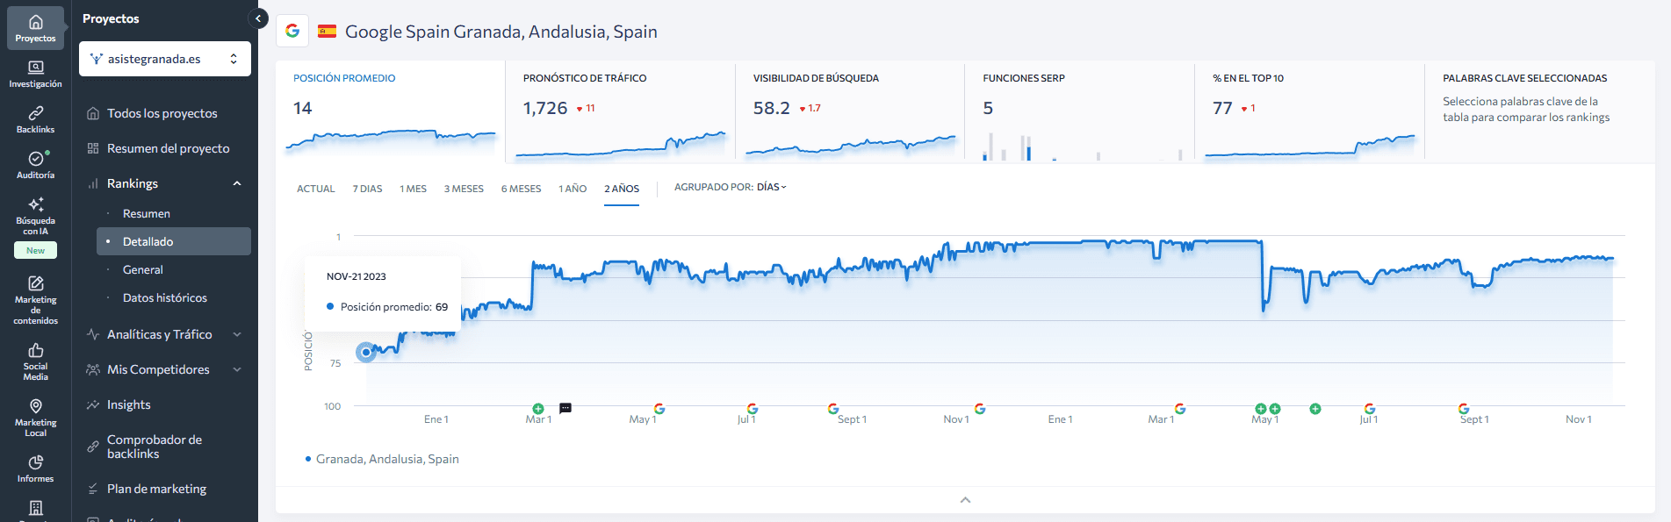Open Datos históricos under Rankings

coord(165,297)
